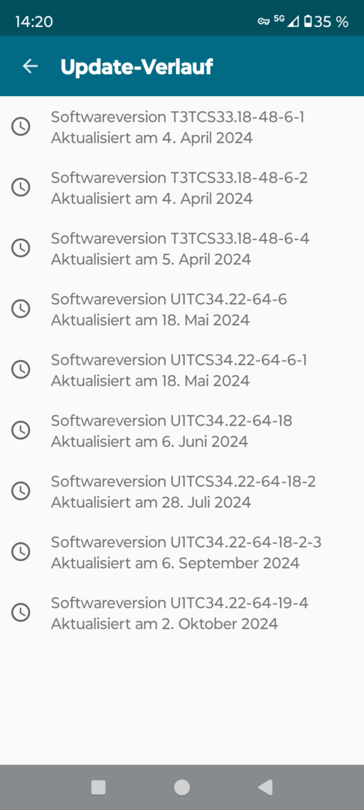Tap clock icon for version U1TCS34.22-64-6-1
Viewport: 364px width, 810px height.
pyautogui.click(x=21, y=369)
